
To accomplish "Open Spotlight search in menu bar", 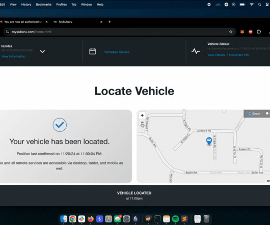I will tap(259, 5).
